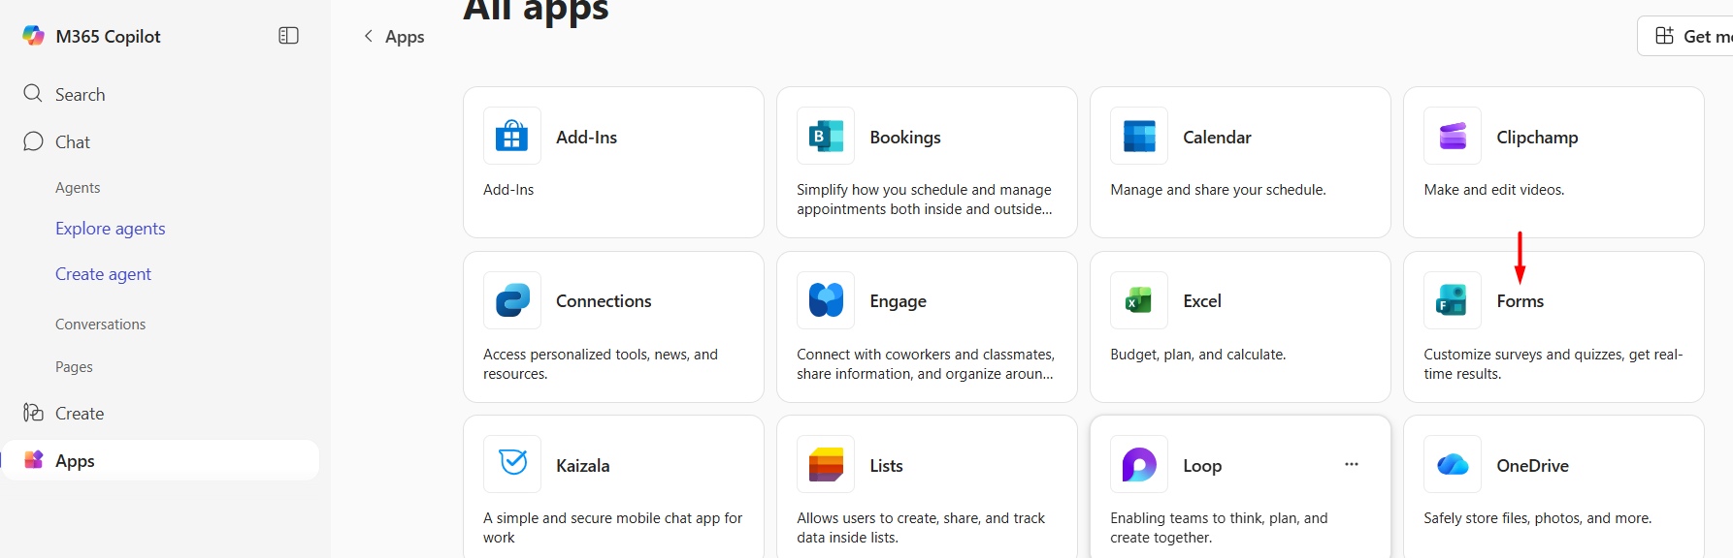Launch Excel from its icon
The height and width of the screenshot is (558, 1733).
coord(1138,300)
